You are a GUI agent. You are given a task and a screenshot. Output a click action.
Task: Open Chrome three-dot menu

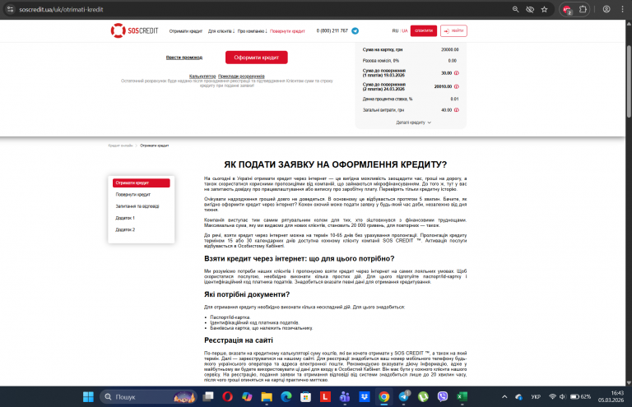click(622, 9)
